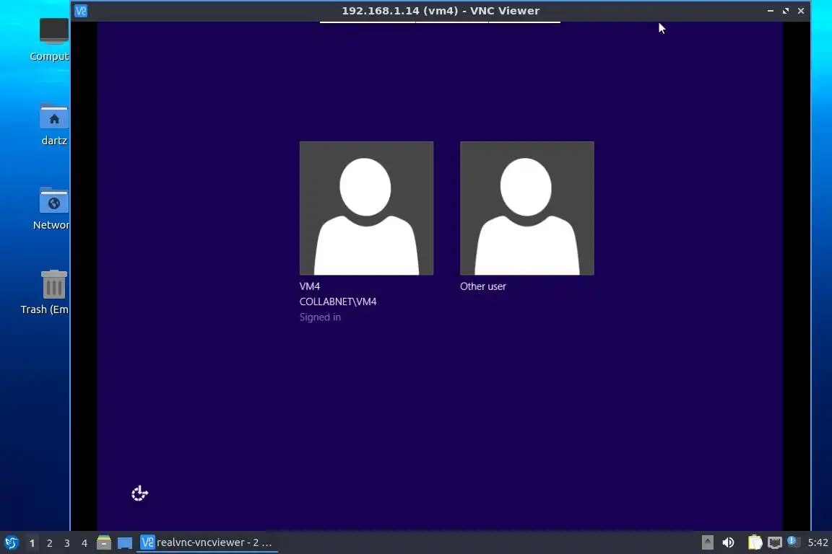The height and width of the screenshot is (554, 832).
Task: Open the Ease of Access icon
Action: [139, 493]
